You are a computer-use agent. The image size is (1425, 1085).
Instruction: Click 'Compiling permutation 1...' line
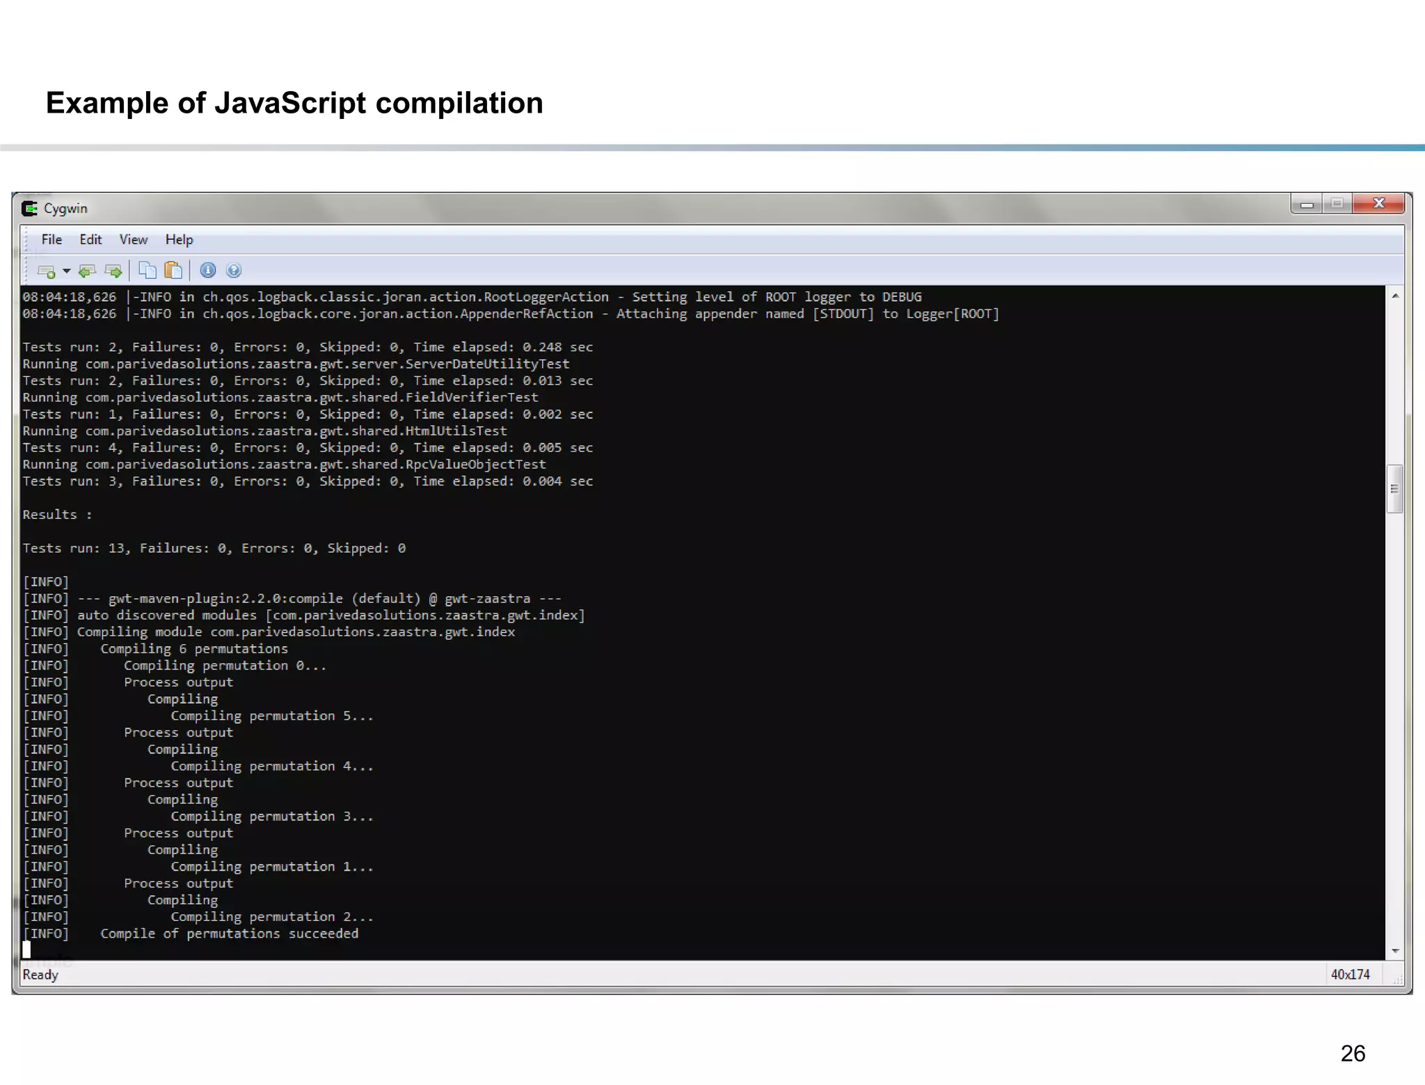198,867
